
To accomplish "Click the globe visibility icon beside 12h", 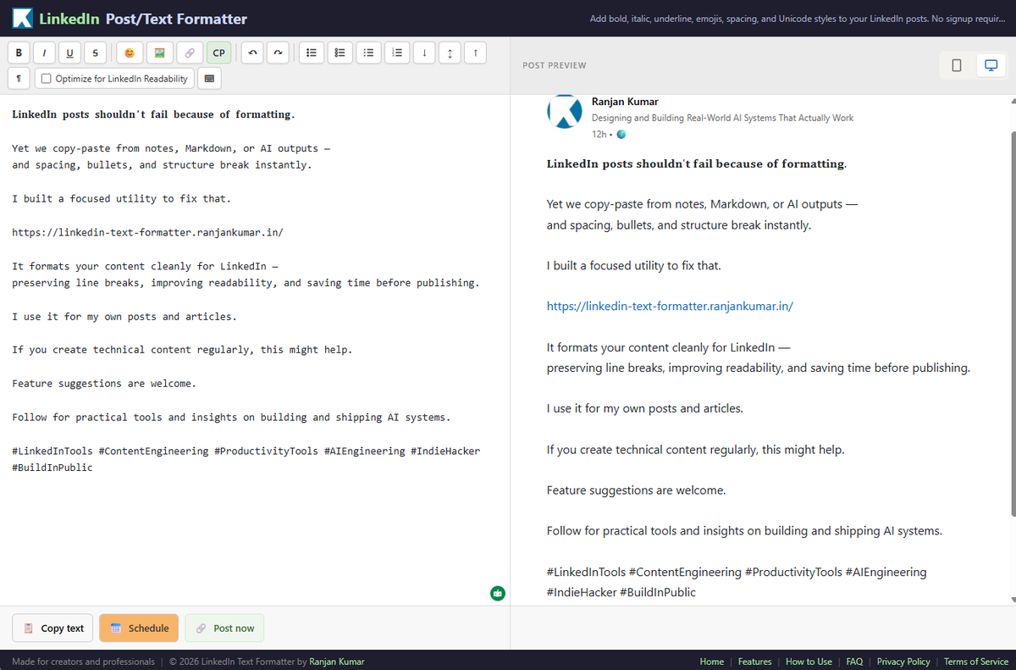I will coord(621,135).
